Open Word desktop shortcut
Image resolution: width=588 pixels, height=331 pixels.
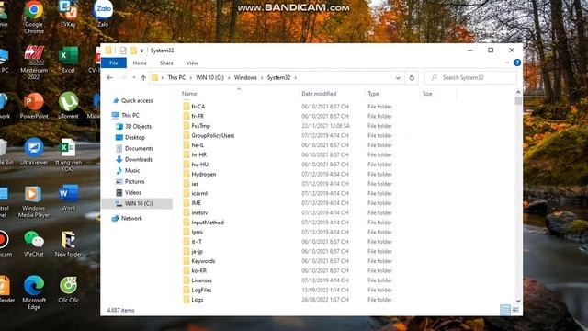68,198
